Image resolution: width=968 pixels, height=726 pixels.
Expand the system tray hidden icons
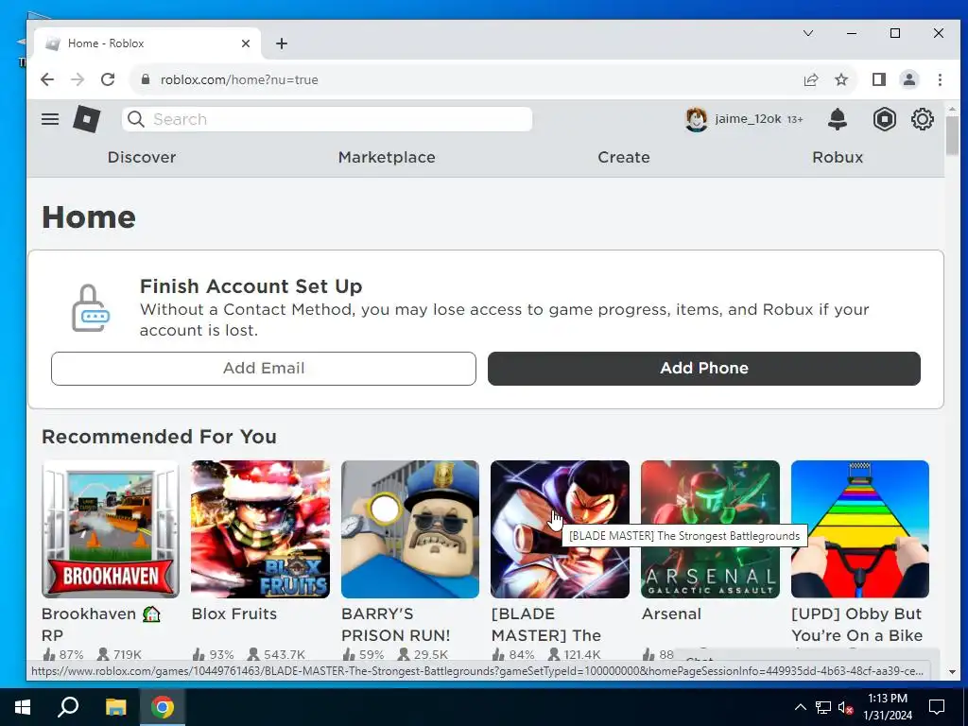tap(800, 707)
